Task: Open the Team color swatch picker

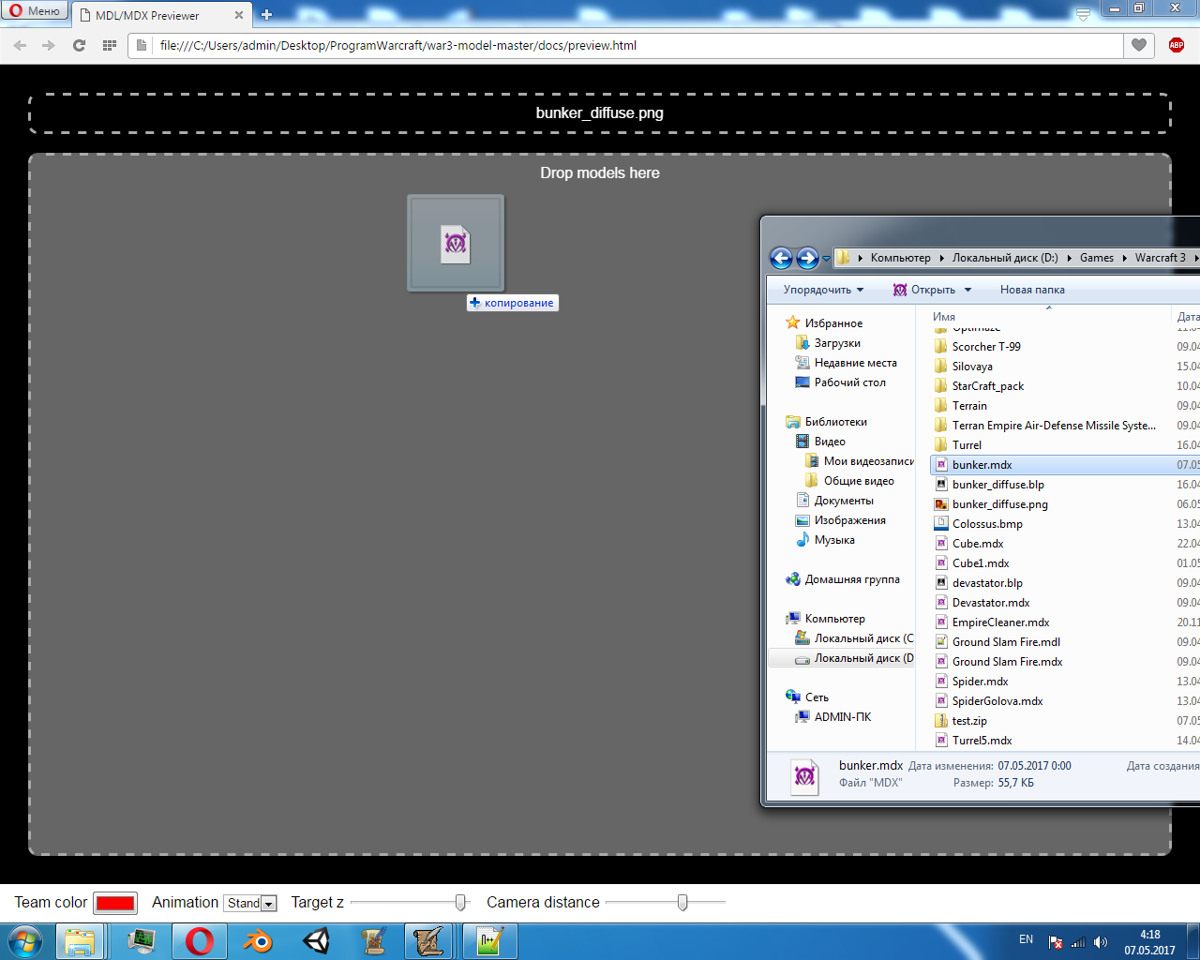Action: 115,903
